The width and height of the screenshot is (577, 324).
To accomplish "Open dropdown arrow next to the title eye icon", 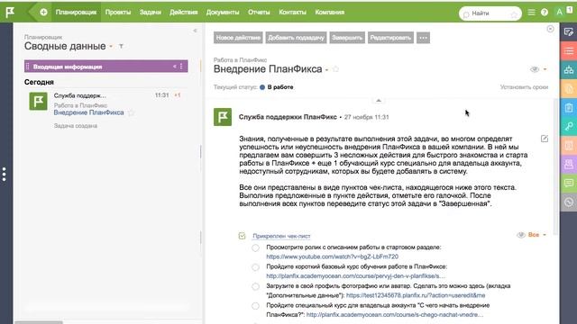I will click(x=545, y=69).
